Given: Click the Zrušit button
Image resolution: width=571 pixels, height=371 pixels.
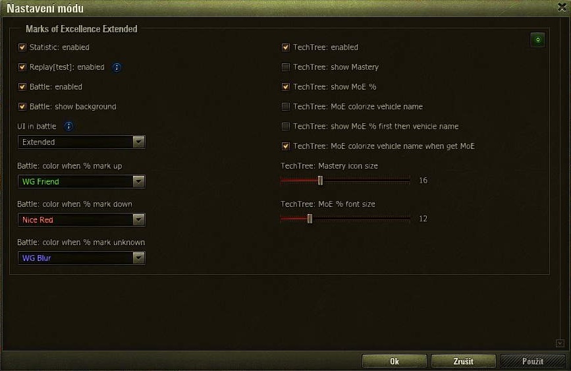Looking at the screenshot, I should (x=463, y=361).
